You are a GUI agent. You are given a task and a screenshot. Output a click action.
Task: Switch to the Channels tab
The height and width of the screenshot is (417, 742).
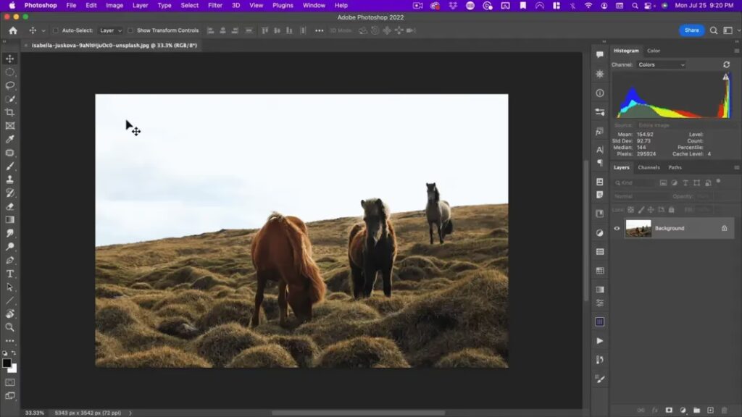coord(649,167)
